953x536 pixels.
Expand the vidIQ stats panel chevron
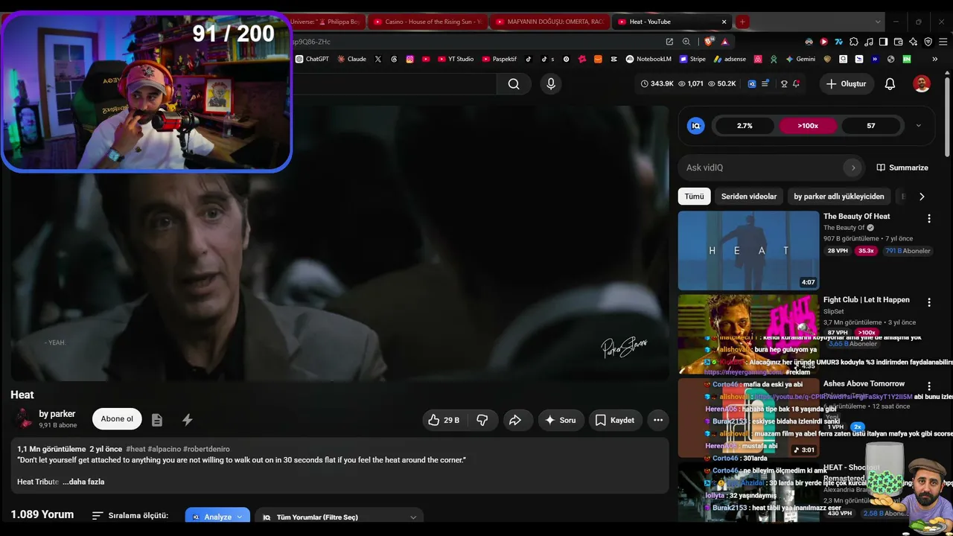coord(918,126)
